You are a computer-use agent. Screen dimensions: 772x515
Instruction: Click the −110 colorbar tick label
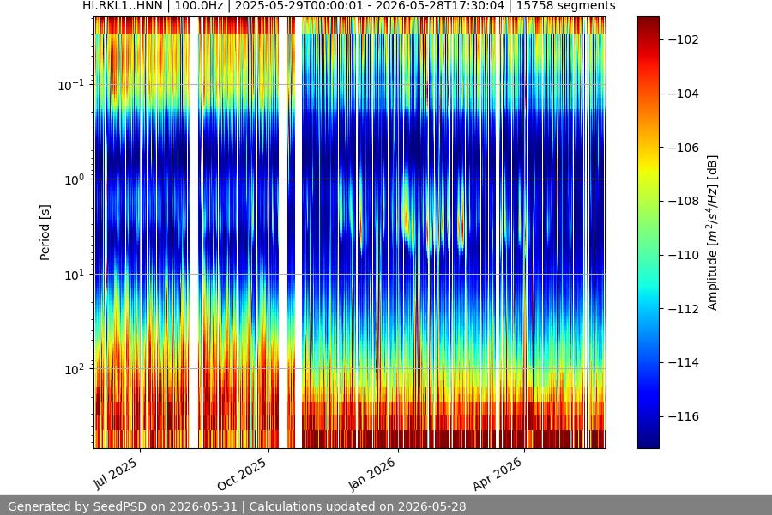[684, 255]
